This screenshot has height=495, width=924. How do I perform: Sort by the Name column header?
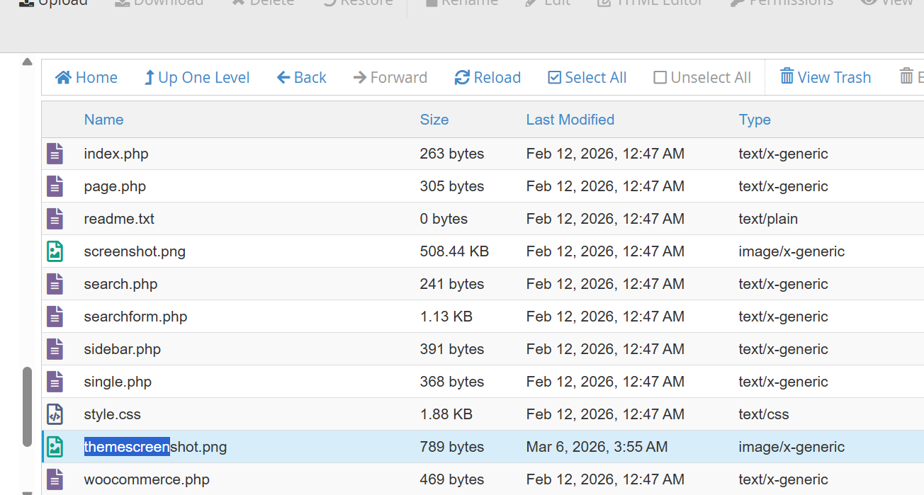pyautogui.click(x=103, y=120)
